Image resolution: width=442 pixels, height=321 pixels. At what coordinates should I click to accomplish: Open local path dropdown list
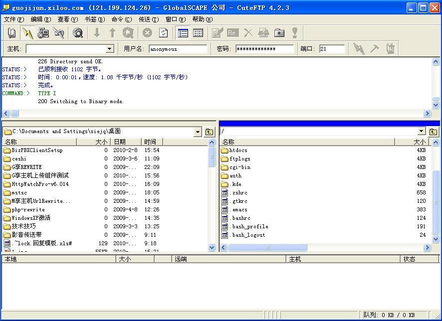click(198, 132)
